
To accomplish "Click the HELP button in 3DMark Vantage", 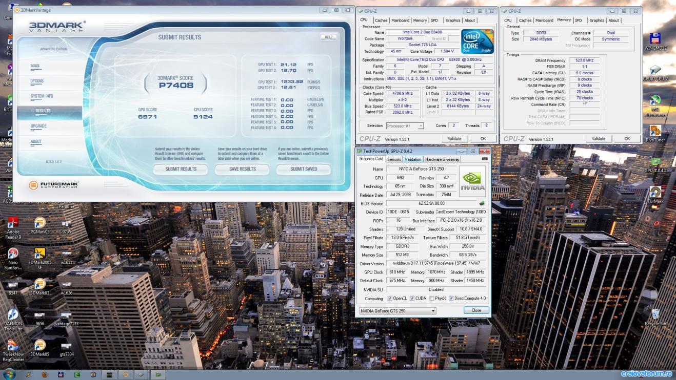I will click(328, 37).
